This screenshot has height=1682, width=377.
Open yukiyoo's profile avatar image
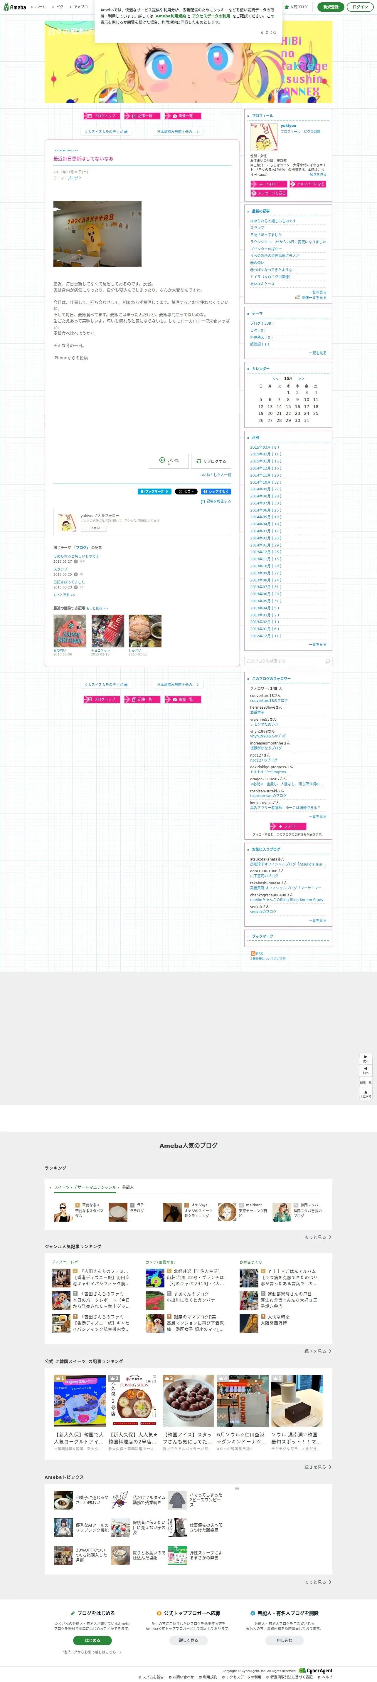tap(263, 137)
